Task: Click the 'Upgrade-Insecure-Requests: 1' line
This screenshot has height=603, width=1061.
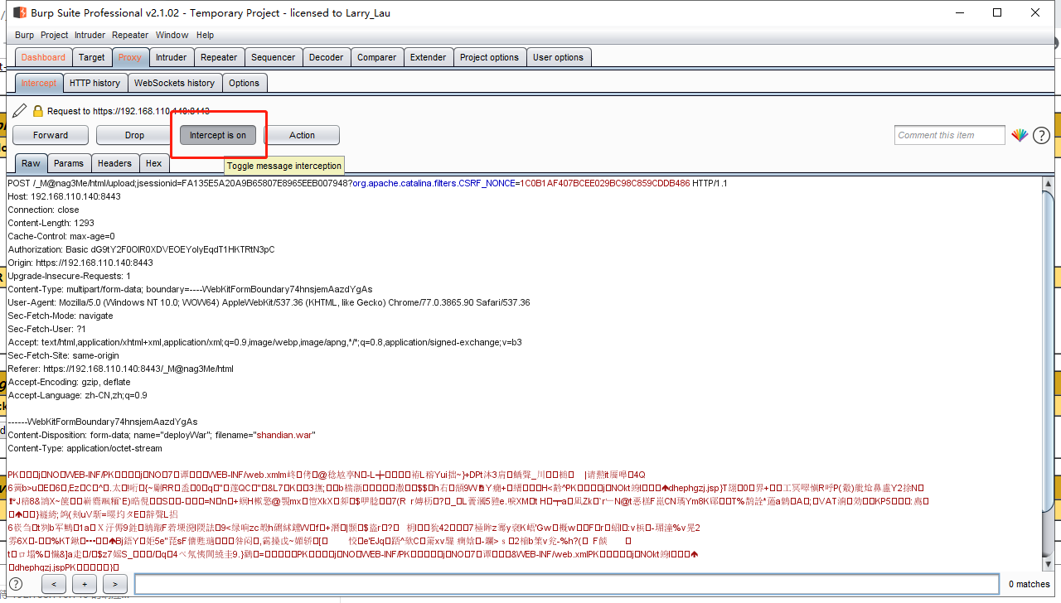Action: (70, 276)
